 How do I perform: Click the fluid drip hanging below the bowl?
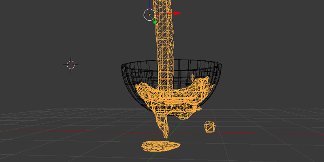pyautogui.click(x=163, y=126)
